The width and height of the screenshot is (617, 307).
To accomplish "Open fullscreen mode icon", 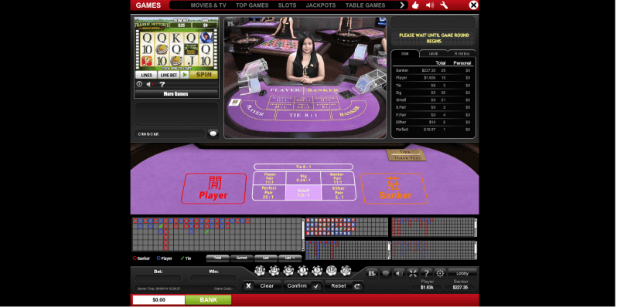I will pos(412,273).
